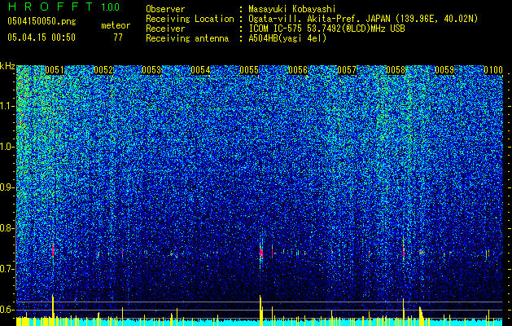Click the date stamp 05.04.15 00:50

(x=42, y=37)
